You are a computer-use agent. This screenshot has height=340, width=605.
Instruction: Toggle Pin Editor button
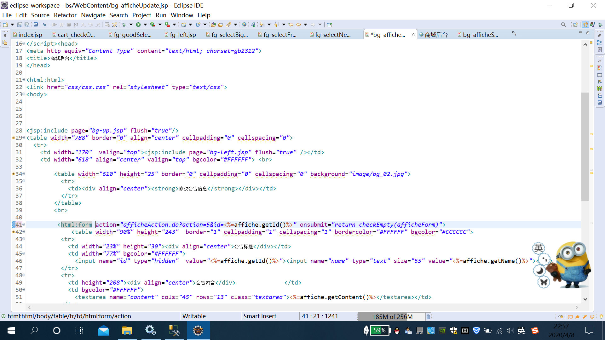point(330,25)
